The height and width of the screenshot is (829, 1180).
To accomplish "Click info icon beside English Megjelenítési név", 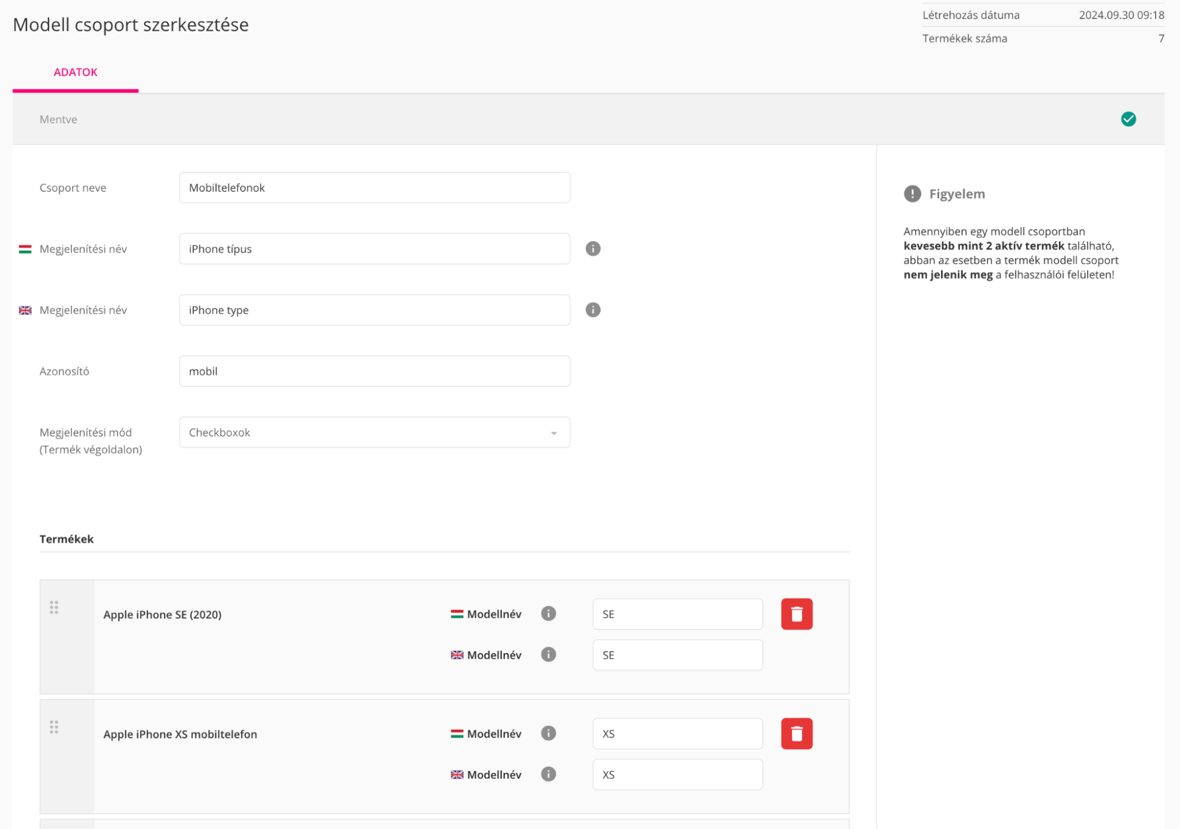I will (x=593, y=310).
